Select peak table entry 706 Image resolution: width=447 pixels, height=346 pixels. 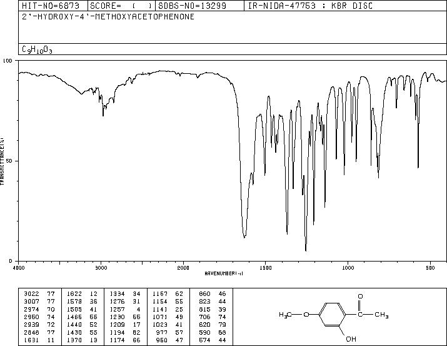pyautogui.click(x=213, y=317)
